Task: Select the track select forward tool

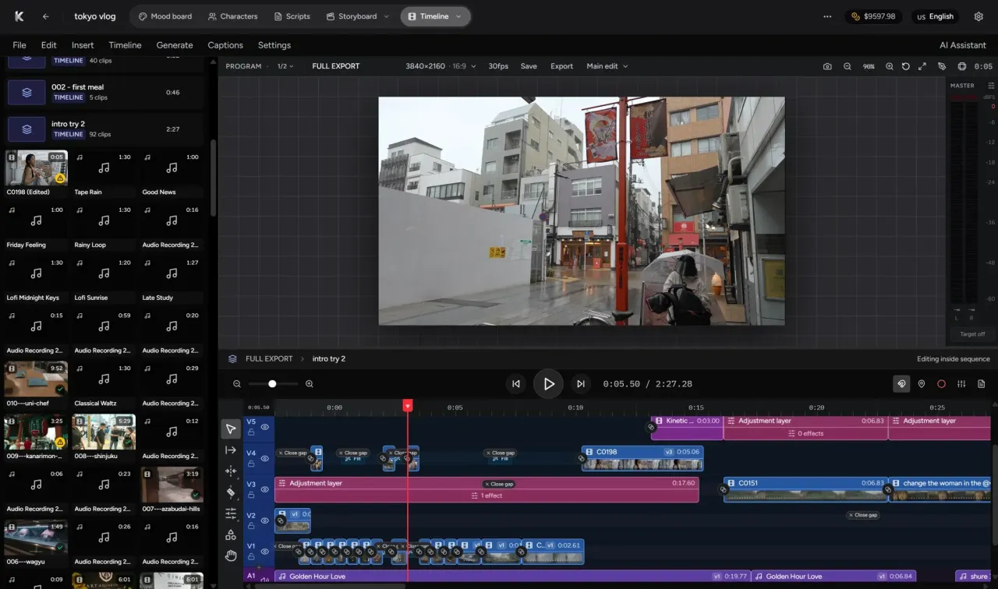Action: pos(231,450)
